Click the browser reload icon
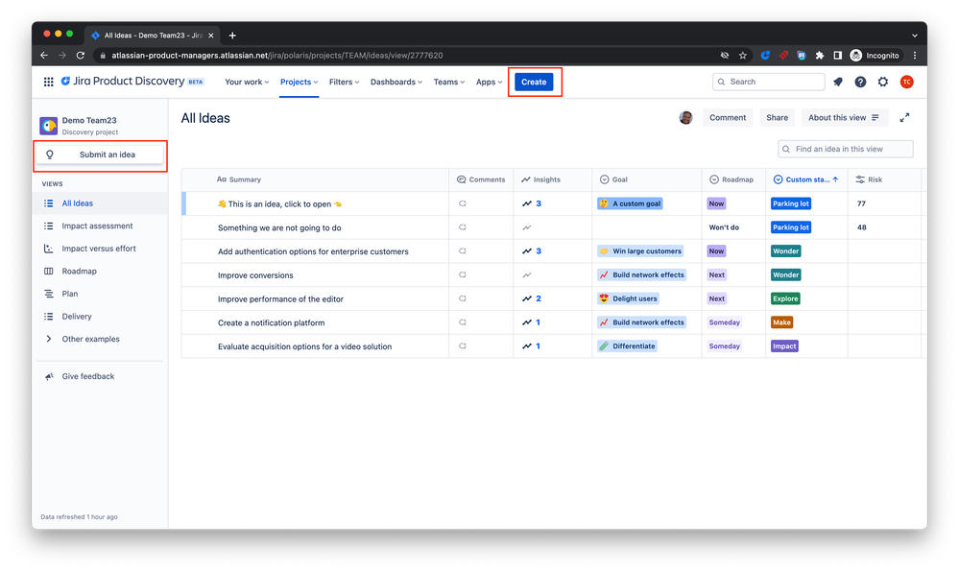Screen dimensions: 959x571 tap(80, 55)
